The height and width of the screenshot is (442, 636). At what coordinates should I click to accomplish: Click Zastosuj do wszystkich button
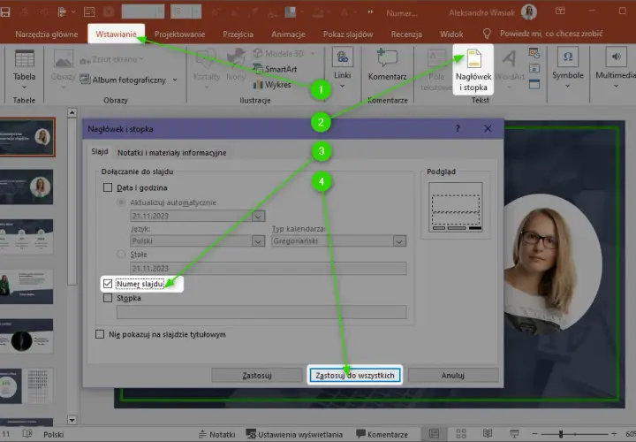[355, 376]
